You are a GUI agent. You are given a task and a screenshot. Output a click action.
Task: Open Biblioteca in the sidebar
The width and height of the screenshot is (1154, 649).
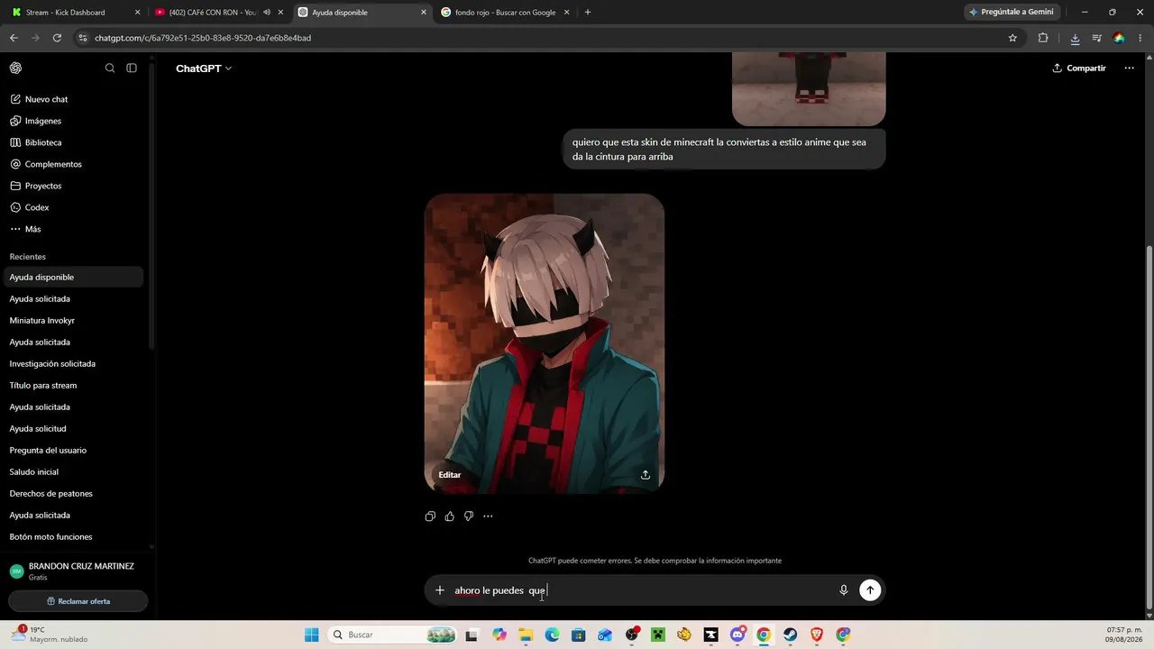pos(74,142)
